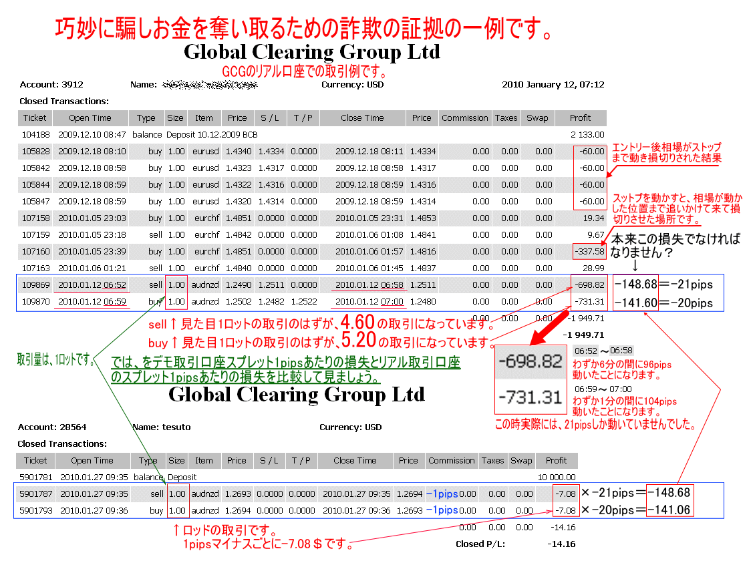Select ticket number 107163
This screenshot has width=751, height=565.
click(x=36, y=268)
